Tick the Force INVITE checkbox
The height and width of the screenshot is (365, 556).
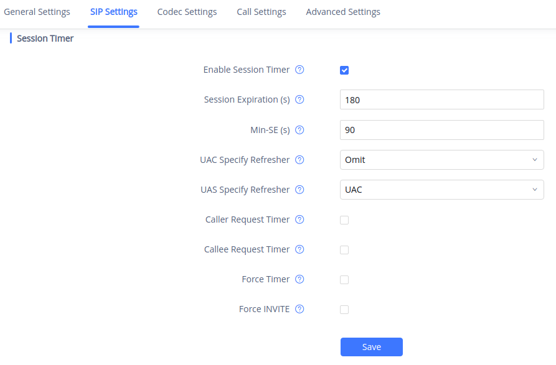coord(344,310)
